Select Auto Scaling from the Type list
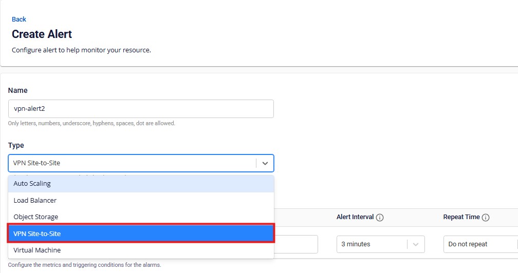Image resolution: width=518 pixels, height=273 pixels. [x=141, y=184]
